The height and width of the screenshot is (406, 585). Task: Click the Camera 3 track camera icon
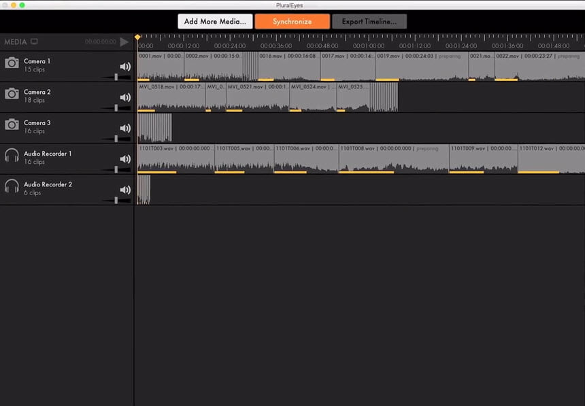[x=12, y=124]
